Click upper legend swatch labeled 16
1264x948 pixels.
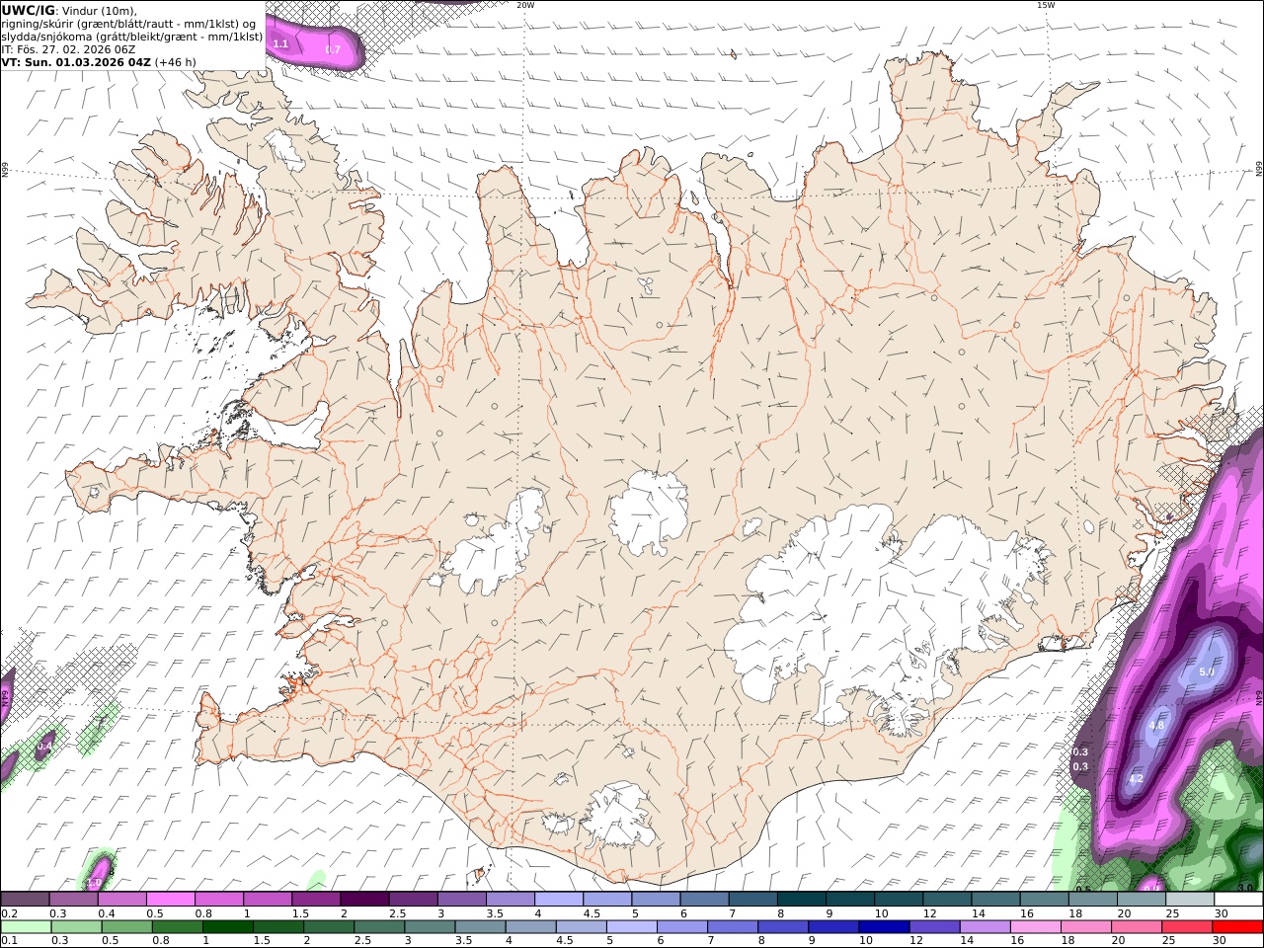1044,899
